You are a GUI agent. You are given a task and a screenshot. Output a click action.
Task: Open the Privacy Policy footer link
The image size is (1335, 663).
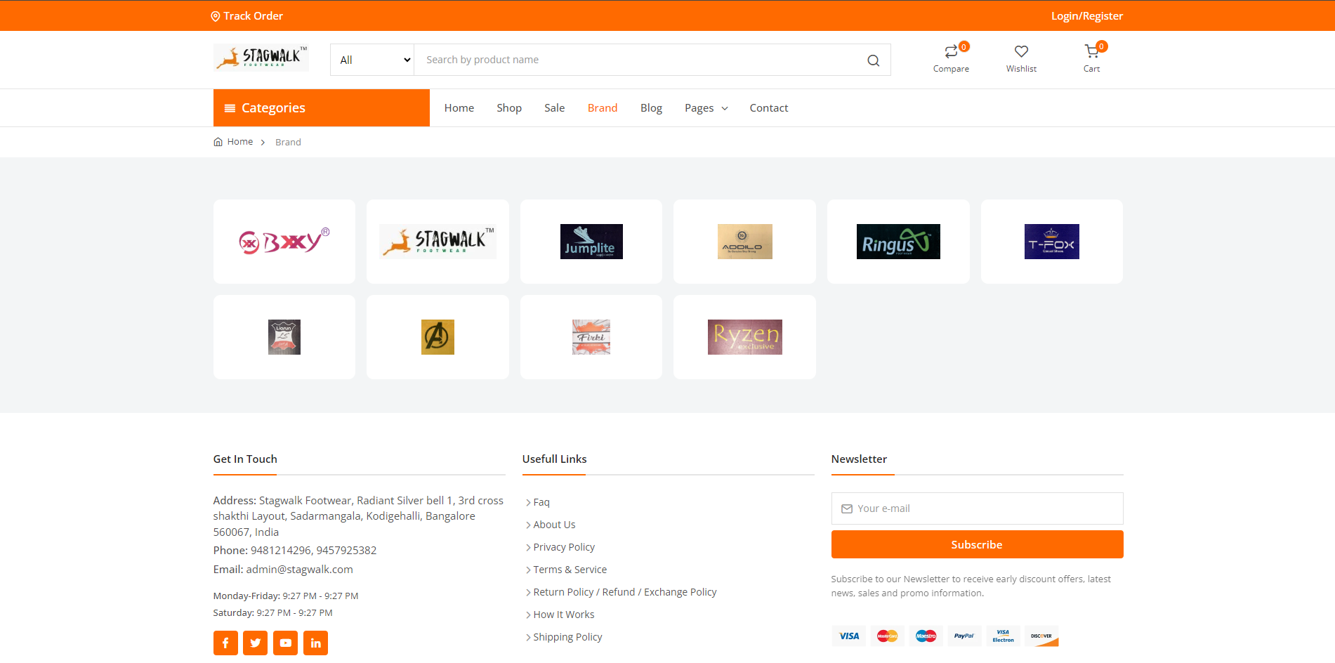click(x=564, y=547)
